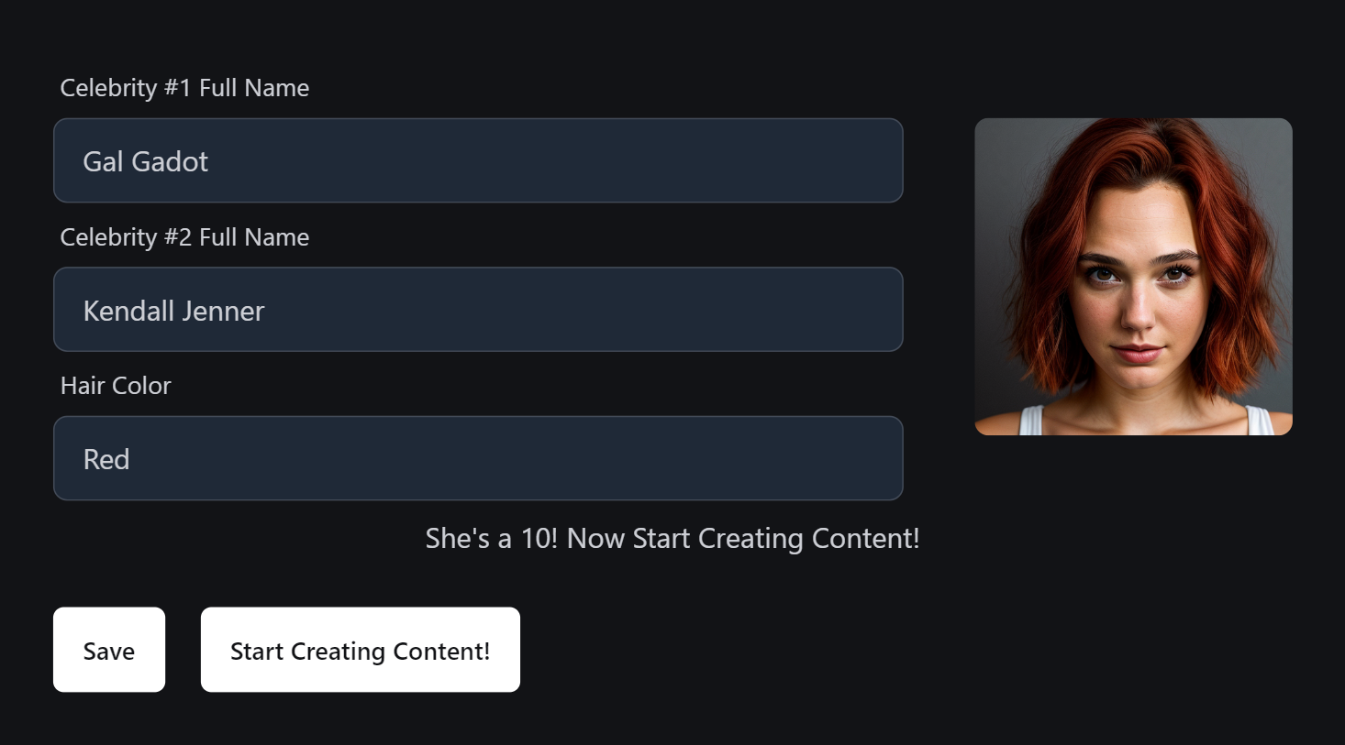Click "Now Start Creating Content!" status text
The width and height of the screenshot is (1345, 745).
point(743,538)
